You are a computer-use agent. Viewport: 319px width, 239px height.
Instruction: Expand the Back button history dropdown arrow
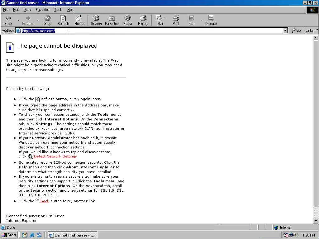pos(18,20)
